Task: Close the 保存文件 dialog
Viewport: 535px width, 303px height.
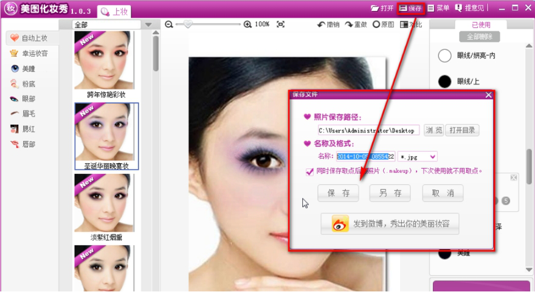Action: (x=489, y=95)
